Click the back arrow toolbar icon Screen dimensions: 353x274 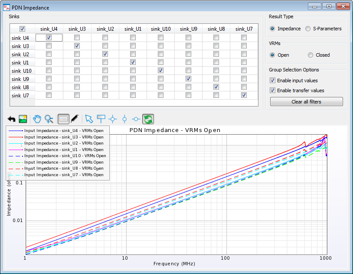point(12,119)
